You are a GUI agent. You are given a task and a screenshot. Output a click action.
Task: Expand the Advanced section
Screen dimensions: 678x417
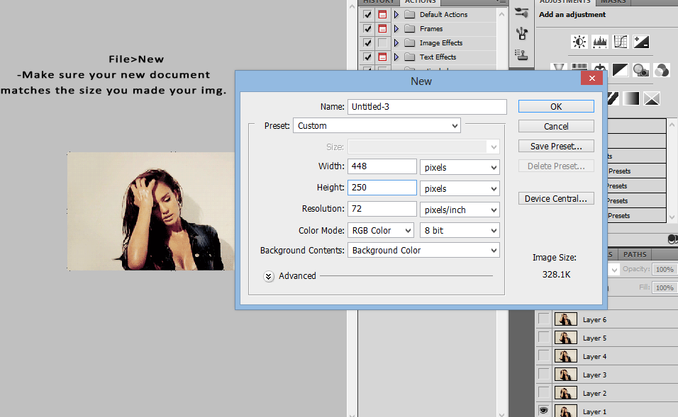coord(269,276)
